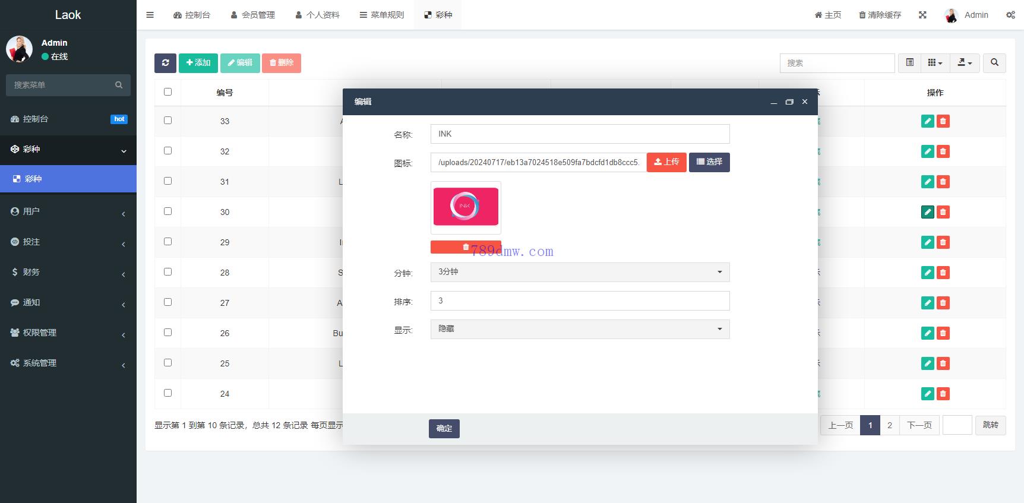1024x503 pixels.
Task: Toggle the table list view icon
Action: click(x=909, y=63)
